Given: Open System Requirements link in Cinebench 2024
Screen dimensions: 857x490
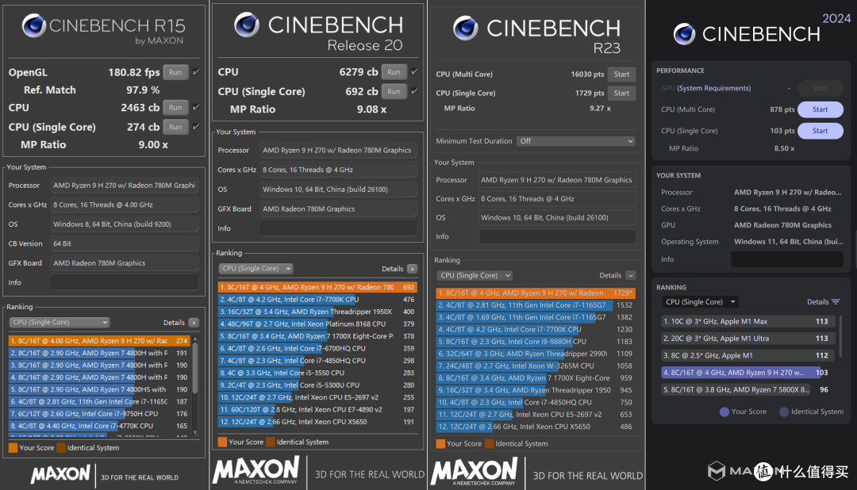Looking at the screenshot, I should [714, 88].
